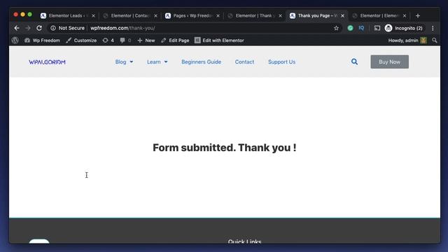Close the Elementor Leads tab
This screenshot has width=448, height=252.
(x=93, y=15)
